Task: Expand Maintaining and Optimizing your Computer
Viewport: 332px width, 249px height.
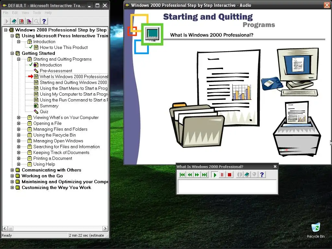Action: coord(12,182)
